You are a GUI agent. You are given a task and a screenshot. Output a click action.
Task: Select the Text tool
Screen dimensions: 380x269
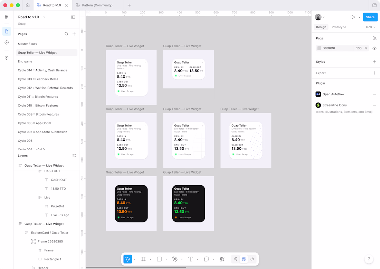[190, 259]
